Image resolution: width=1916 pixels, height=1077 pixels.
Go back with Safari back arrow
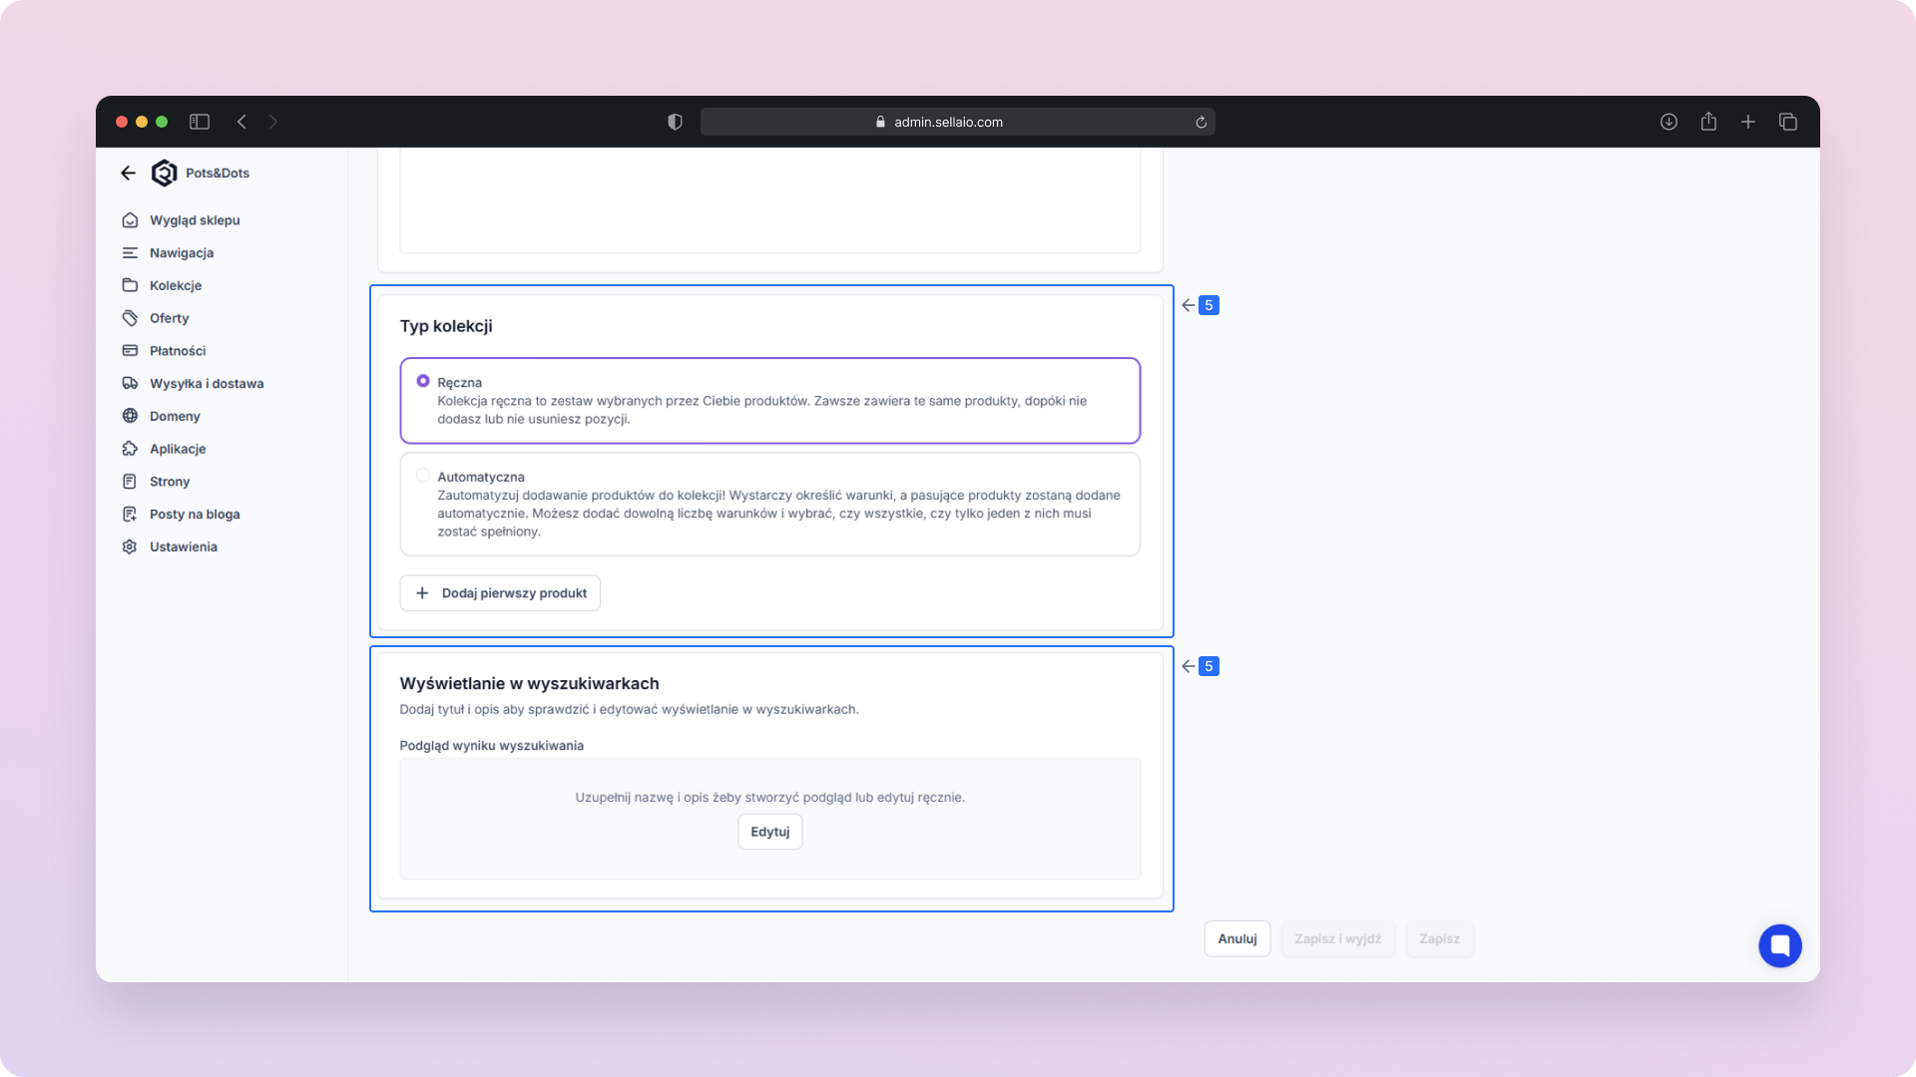(241, 122)
